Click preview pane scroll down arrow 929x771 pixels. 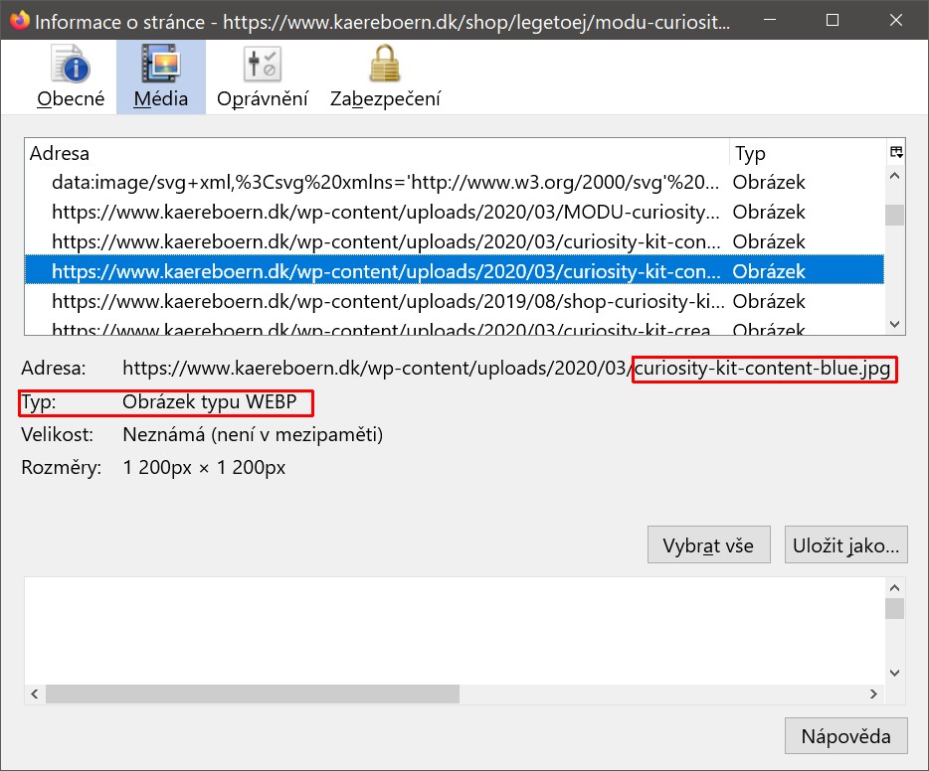tap(894, 673)
